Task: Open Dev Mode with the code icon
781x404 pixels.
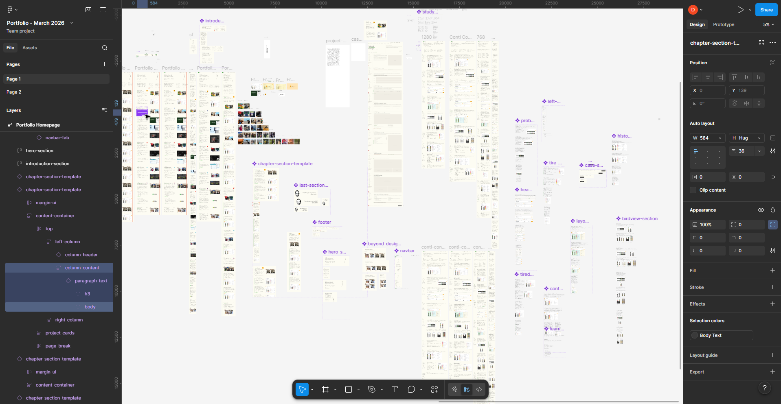Action: pos(478,389)
